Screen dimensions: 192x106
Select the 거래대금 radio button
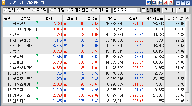coord(93,10)
